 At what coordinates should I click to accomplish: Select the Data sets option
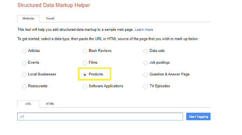pyautogui.click(x=145, y=51)
